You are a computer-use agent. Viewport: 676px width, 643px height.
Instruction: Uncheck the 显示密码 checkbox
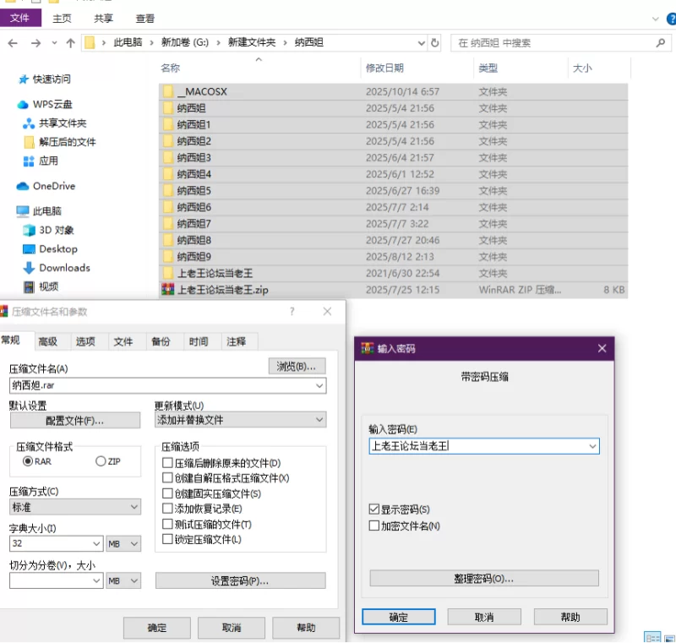coord(374,509)
